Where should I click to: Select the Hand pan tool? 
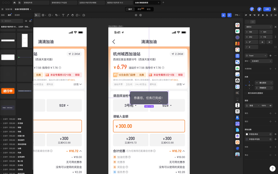pos(72,15)
